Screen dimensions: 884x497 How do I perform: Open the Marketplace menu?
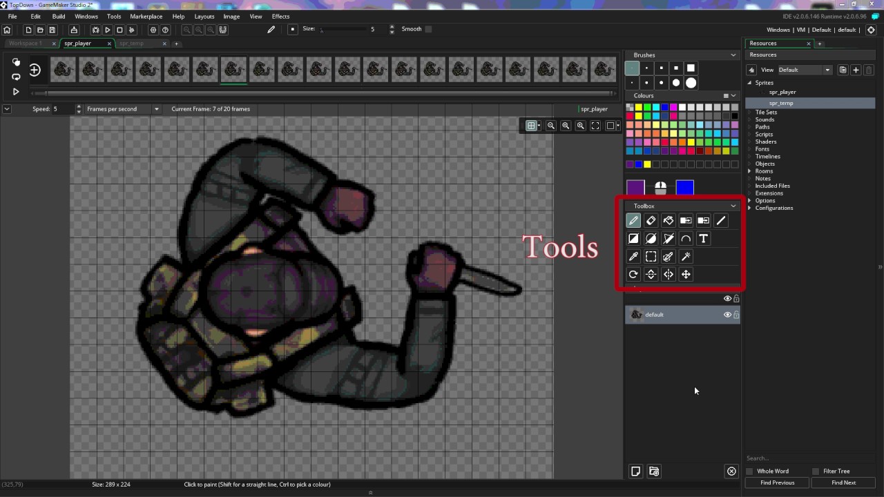tap(146, 17)
